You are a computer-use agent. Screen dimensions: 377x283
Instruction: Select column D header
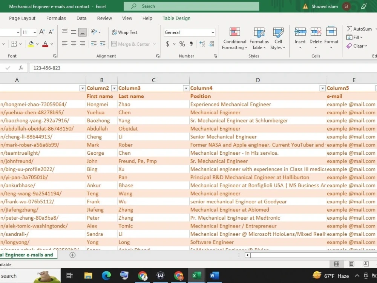click(x=257, y=80)
